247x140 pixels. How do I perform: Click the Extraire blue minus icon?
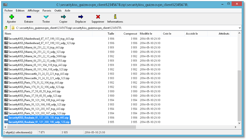[x=29, y=17]
